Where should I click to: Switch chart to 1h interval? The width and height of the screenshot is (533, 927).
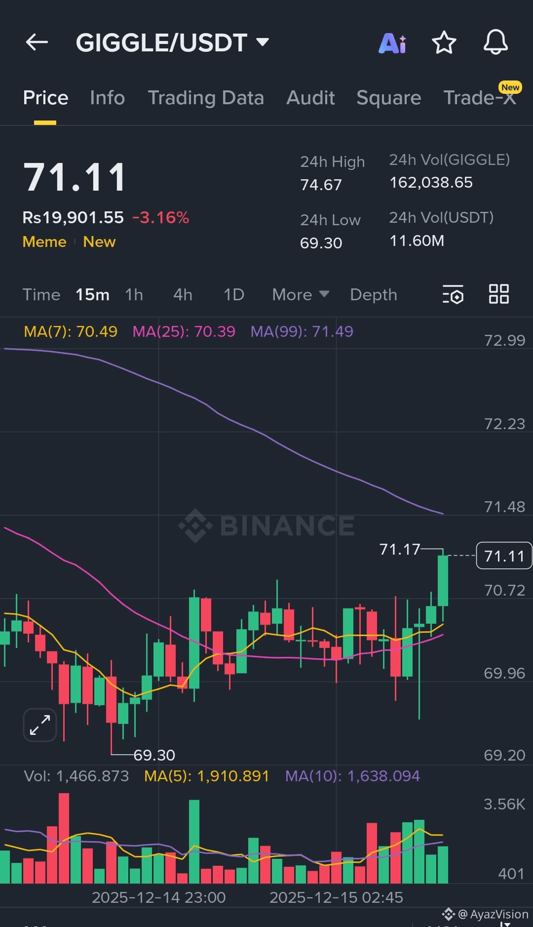coord(134,295)
